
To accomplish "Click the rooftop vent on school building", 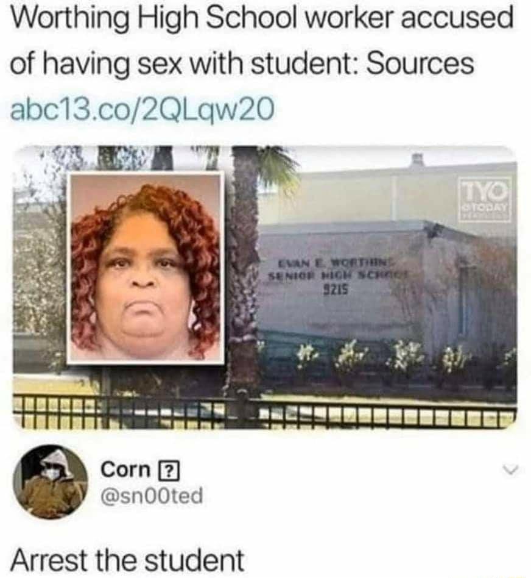I will click(417, 160).
